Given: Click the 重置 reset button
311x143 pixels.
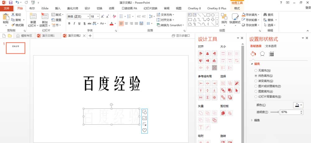Looking at the screenshot, I should 56,20.
